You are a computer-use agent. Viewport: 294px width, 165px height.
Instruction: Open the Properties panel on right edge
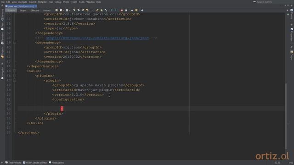pyautogui.click(x=292, y=35)
